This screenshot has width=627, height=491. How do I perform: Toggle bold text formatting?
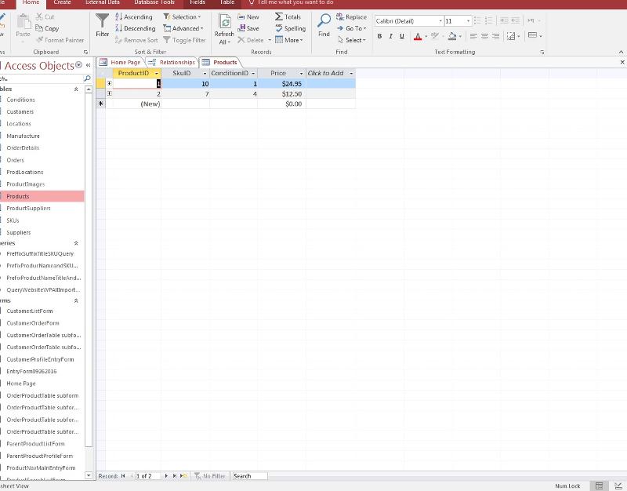pyautogui.click(x=380, y=36)
